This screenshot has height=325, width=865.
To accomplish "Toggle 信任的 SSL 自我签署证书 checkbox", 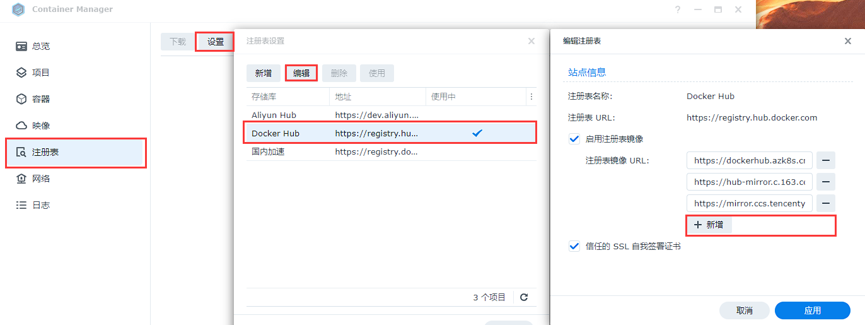I will pos(574,246).
